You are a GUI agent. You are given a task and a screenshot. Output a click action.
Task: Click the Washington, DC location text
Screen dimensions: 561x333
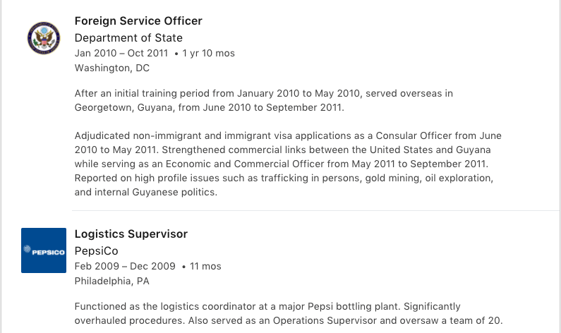(111, 68)
